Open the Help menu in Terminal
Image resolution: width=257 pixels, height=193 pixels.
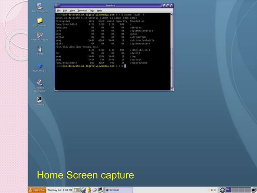coord(99,10)
